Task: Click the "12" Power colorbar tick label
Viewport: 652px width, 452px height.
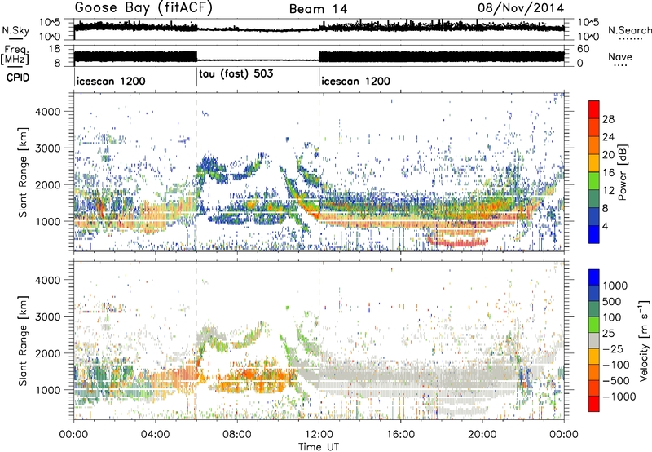Action: tap(608, 191)
